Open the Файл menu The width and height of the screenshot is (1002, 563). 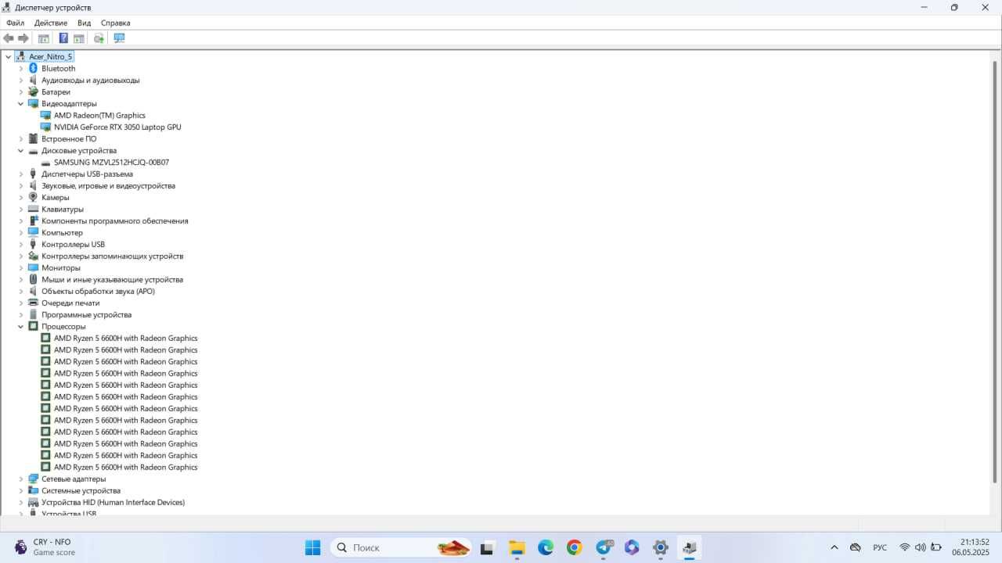15,23
